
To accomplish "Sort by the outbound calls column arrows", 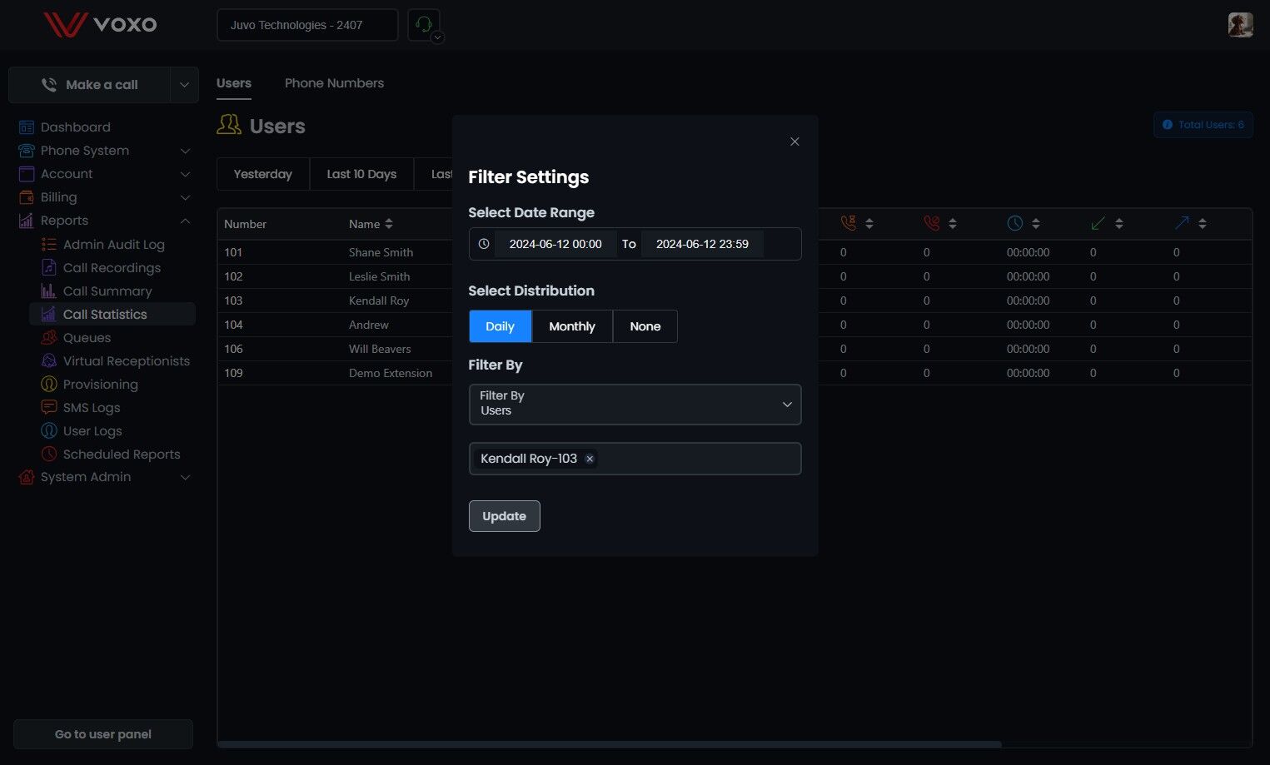I will [1203, 224].
